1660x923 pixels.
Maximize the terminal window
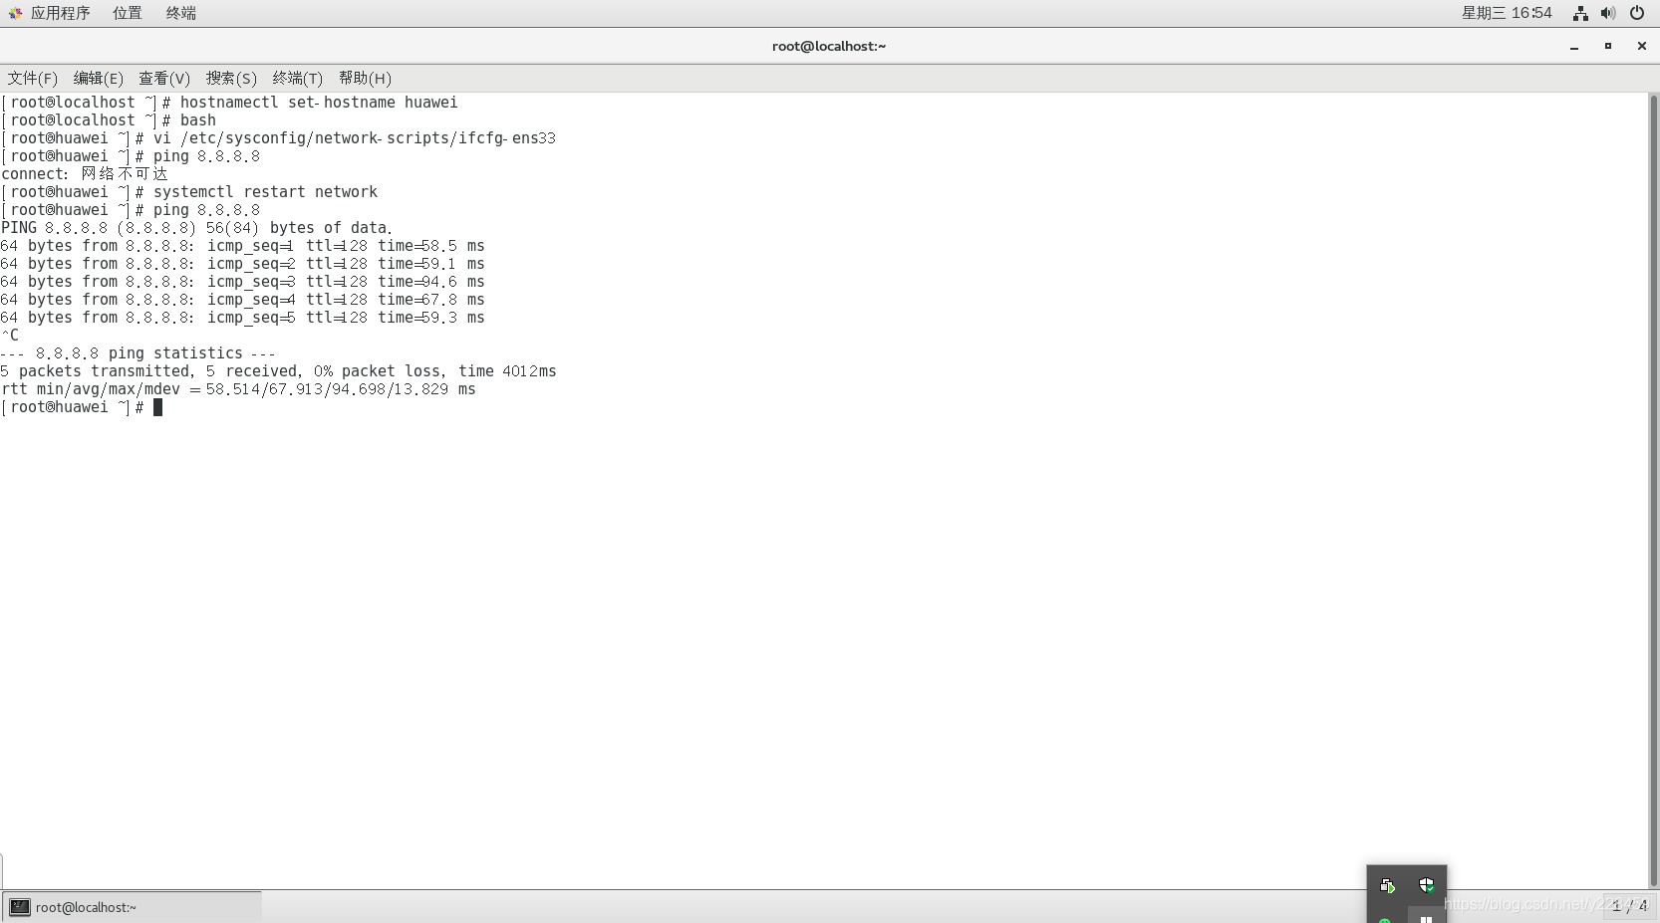coord(1608,46)
